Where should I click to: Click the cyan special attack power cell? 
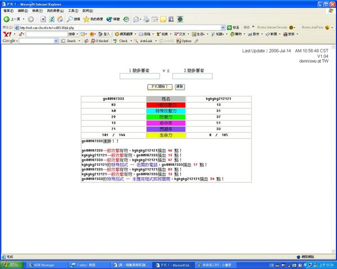coord(166,111)
